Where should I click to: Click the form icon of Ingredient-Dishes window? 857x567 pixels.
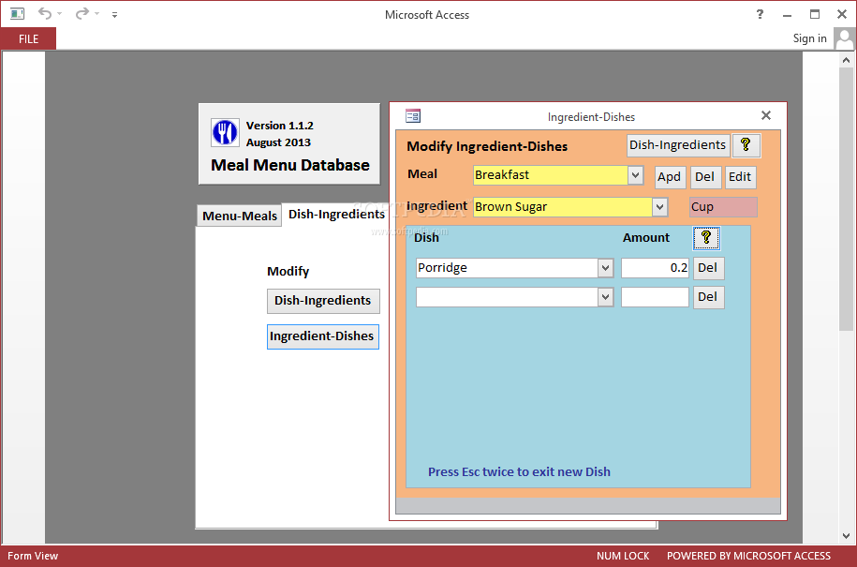pyautogui.click(x=413, y=116)
